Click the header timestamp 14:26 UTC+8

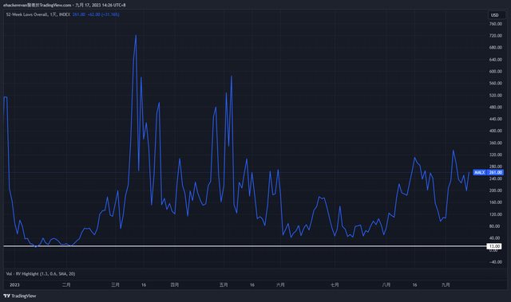[114, 6]
